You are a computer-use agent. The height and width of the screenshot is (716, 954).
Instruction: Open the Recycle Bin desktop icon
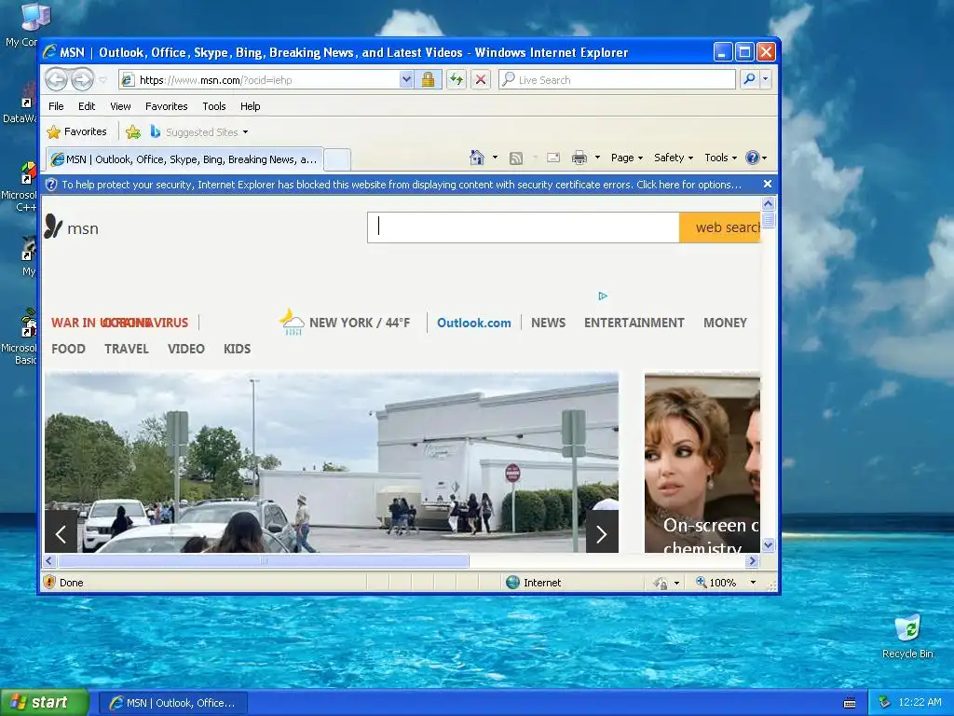click(x=907, y=636)
